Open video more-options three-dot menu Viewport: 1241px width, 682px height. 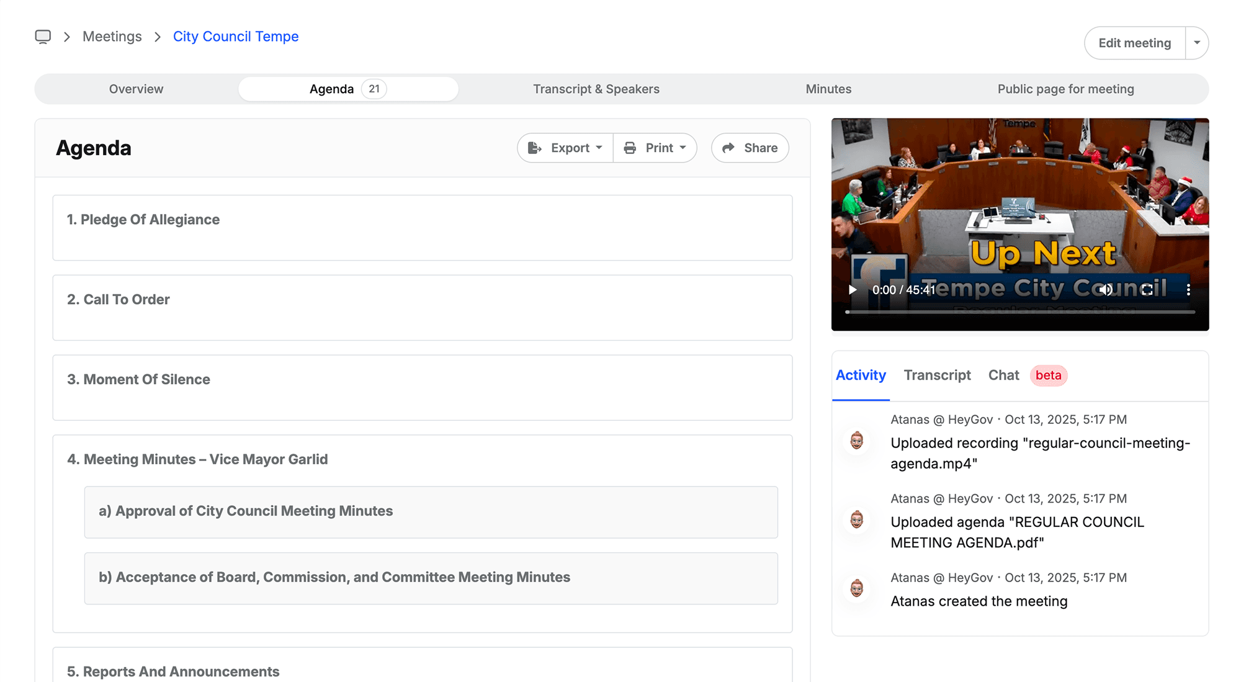[x=1188, y=290]
